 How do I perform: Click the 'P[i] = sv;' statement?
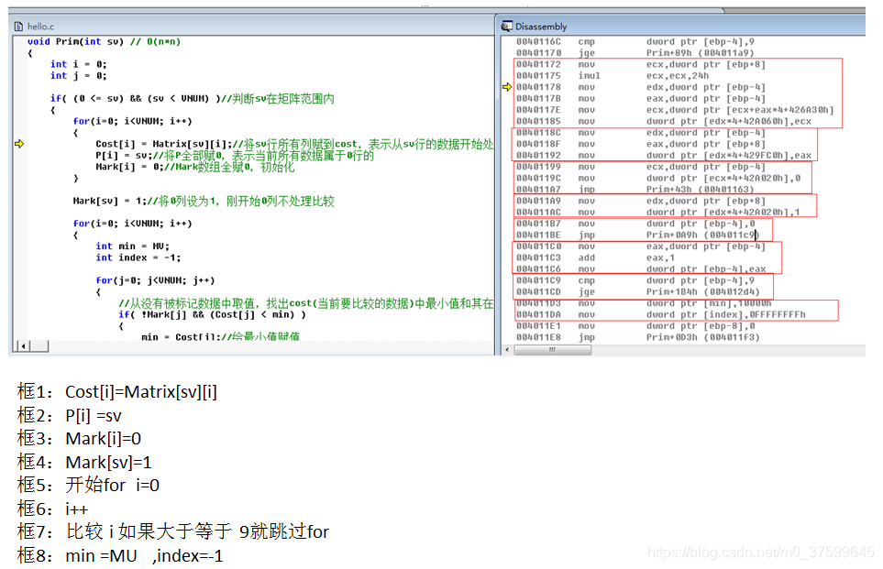tap(121, 156)
